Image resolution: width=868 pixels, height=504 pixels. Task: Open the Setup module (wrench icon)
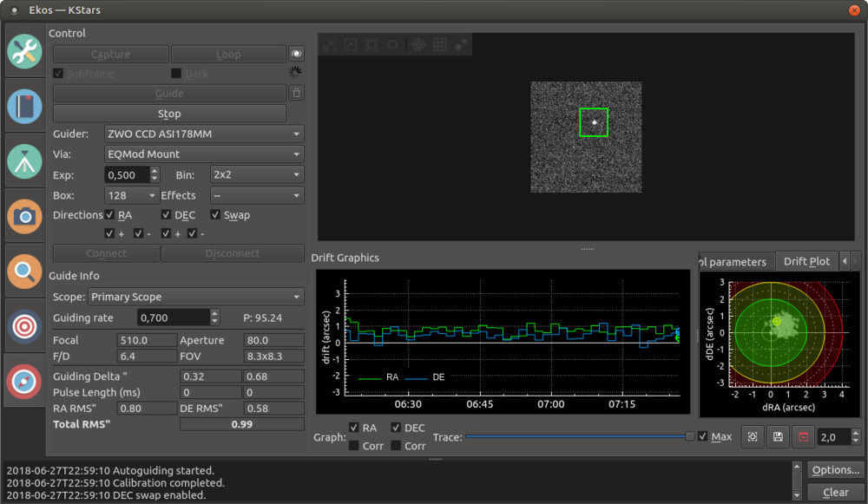coord(25,52)
